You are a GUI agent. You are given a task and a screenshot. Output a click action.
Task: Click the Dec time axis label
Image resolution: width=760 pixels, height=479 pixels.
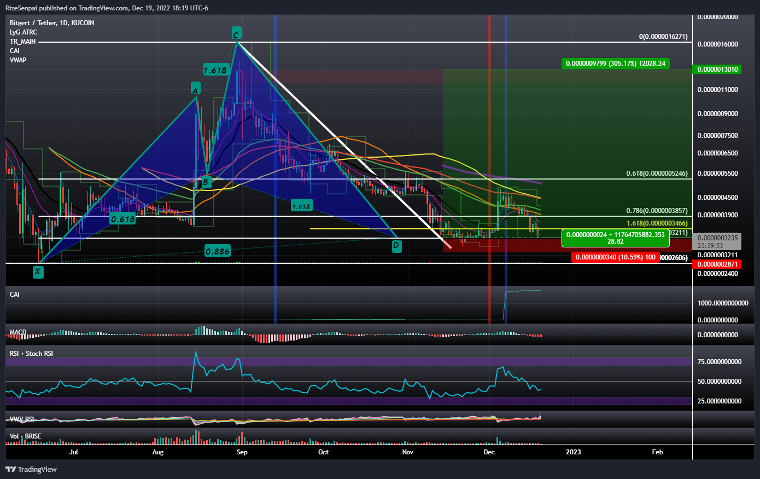click(489, 452)
